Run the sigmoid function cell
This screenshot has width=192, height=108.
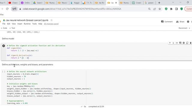[x=4, y=46]
